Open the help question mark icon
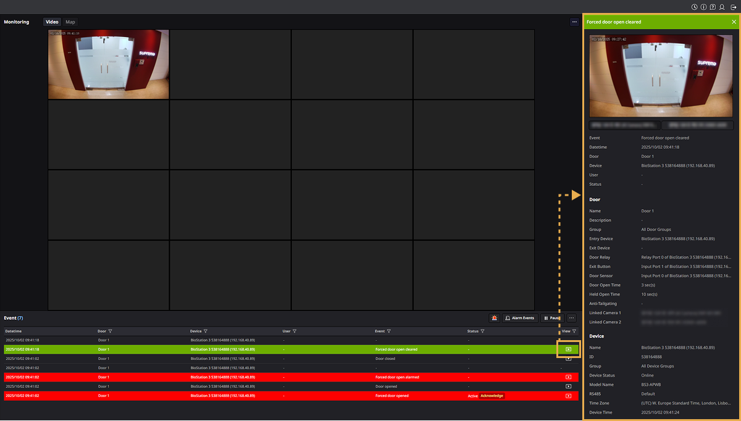Screen dimensions: 741x421 click(x=713, y=7)
